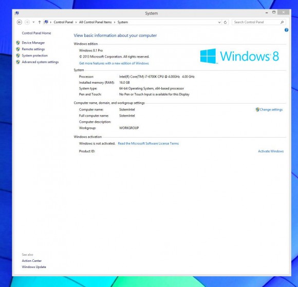Click the shield icon beside System protection
Screen dimensions: 298x287
pos(18,55)
